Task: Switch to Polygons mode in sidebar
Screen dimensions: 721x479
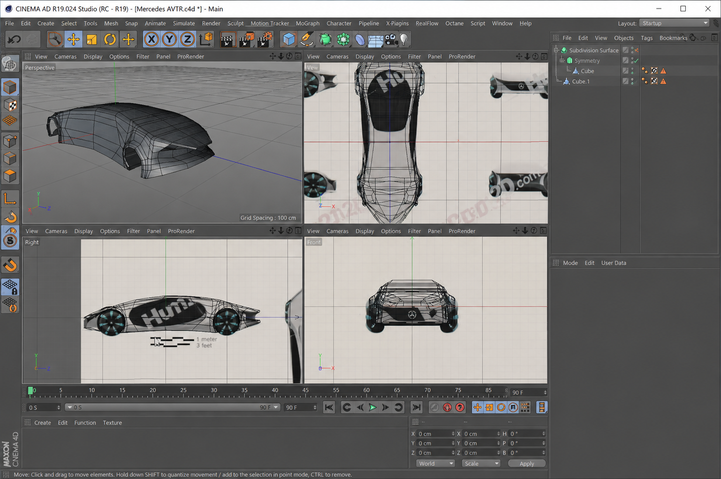Action: [10, 176]
